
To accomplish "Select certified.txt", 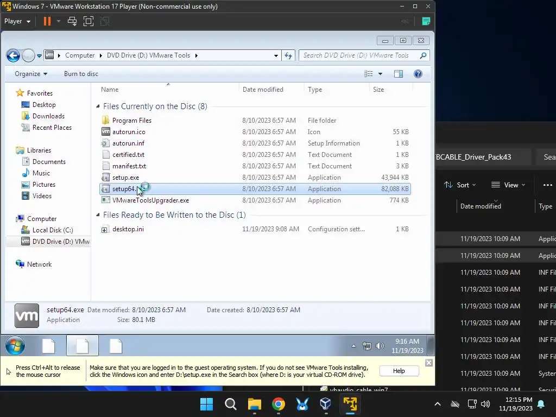I will [x=255, y=155].
